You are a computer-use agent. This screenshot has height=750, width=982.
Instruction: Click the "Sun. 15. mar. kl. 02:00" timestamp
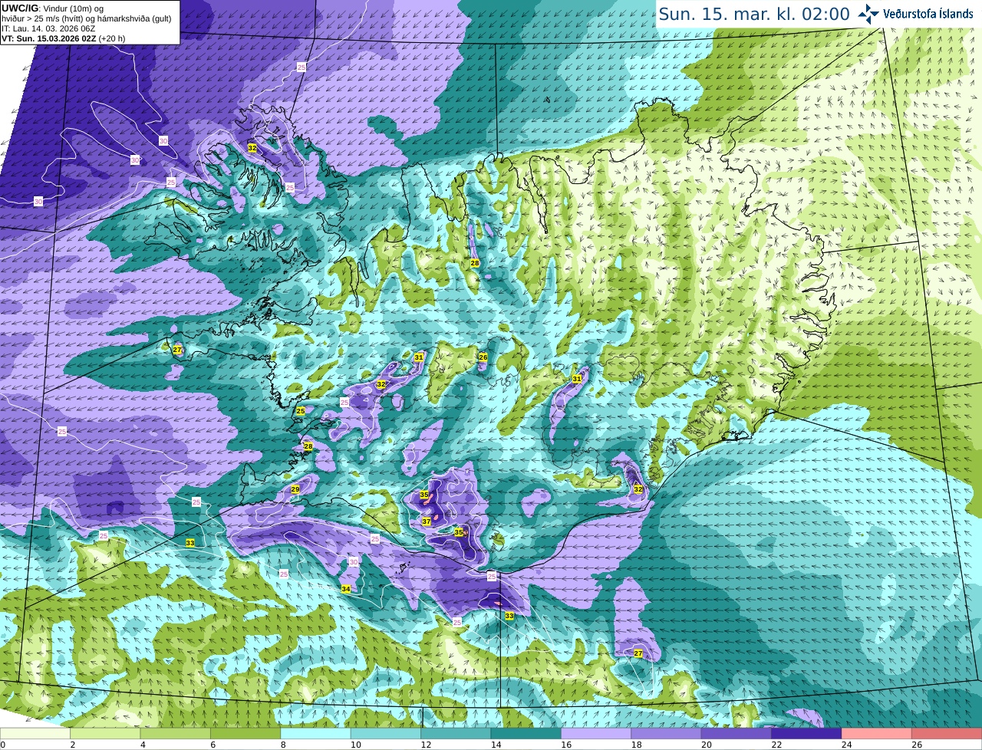754,14
